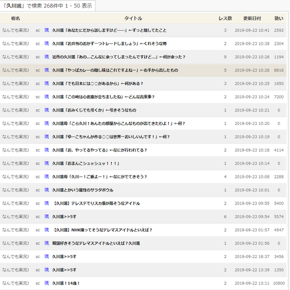Open thread 「でも日本には○○があるから」
290x290 pixels.
click(x=97, y=84)
